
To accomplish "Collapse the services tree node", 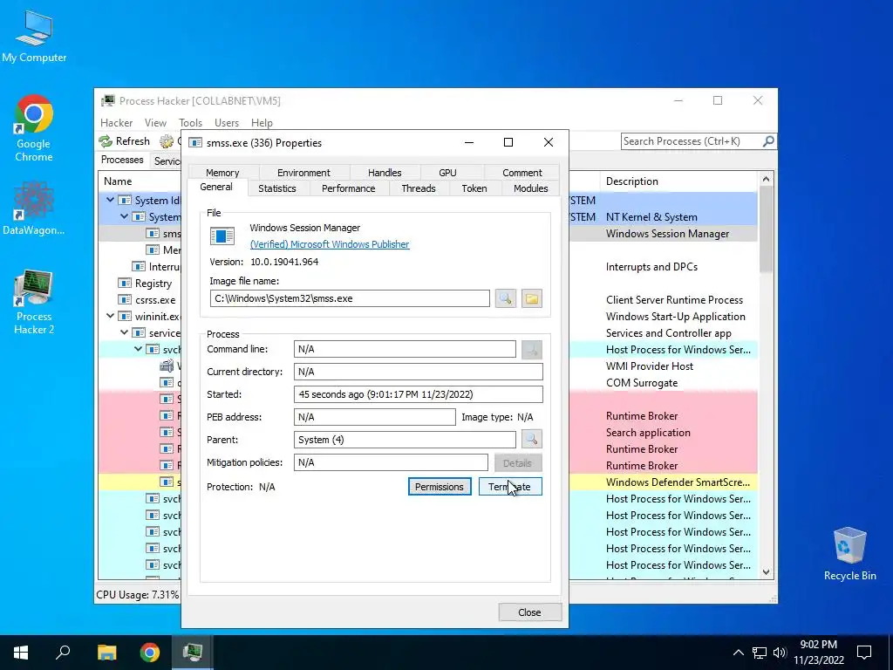I will pos(124,332).
